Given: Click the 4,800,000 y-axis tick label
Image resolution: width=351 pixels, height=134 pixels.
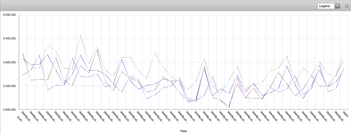Looking at the screenshot, I should (9, 62).
